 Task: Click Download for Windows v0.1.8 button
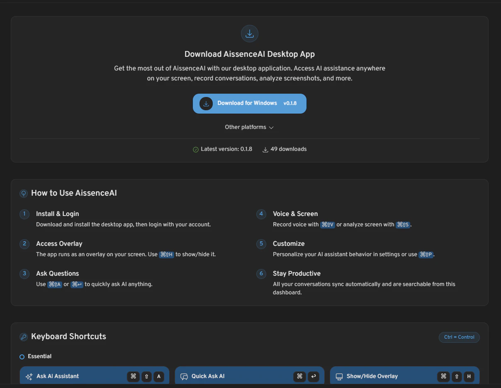pyautogui.click(x=249, y=103)
